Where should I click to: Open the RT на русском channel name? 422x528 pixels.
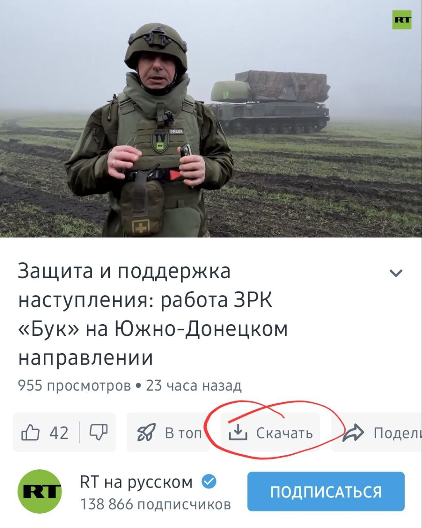point(136,481)
